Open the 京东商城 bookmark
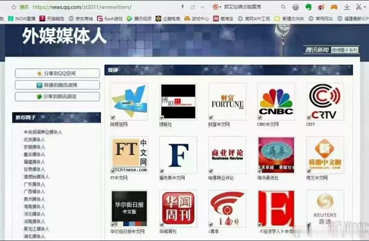Image resolution: width=369 pixels, height=241 pixels. click(81, 18)
